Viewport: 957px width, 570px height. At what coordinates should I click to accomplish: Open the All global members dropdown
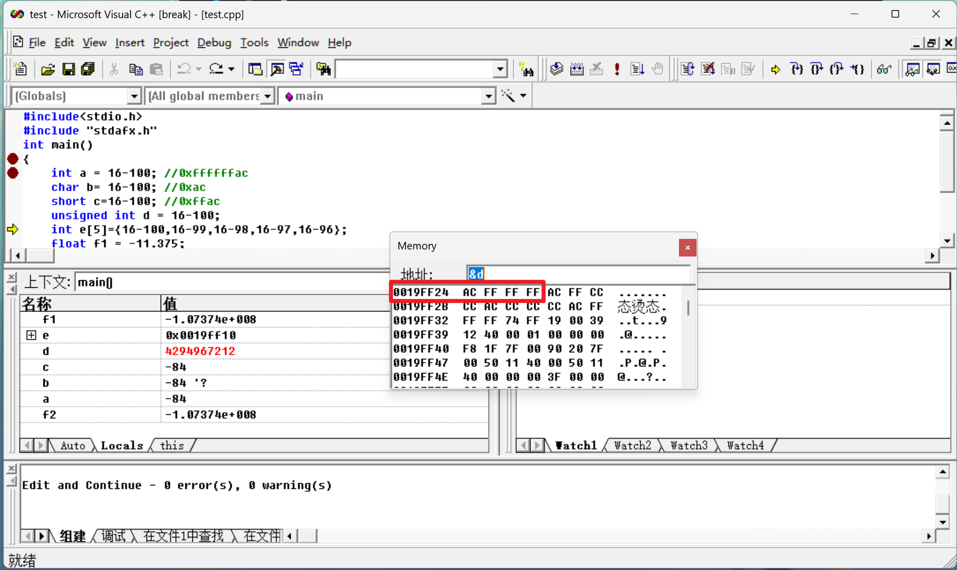[x=267, y=96]
